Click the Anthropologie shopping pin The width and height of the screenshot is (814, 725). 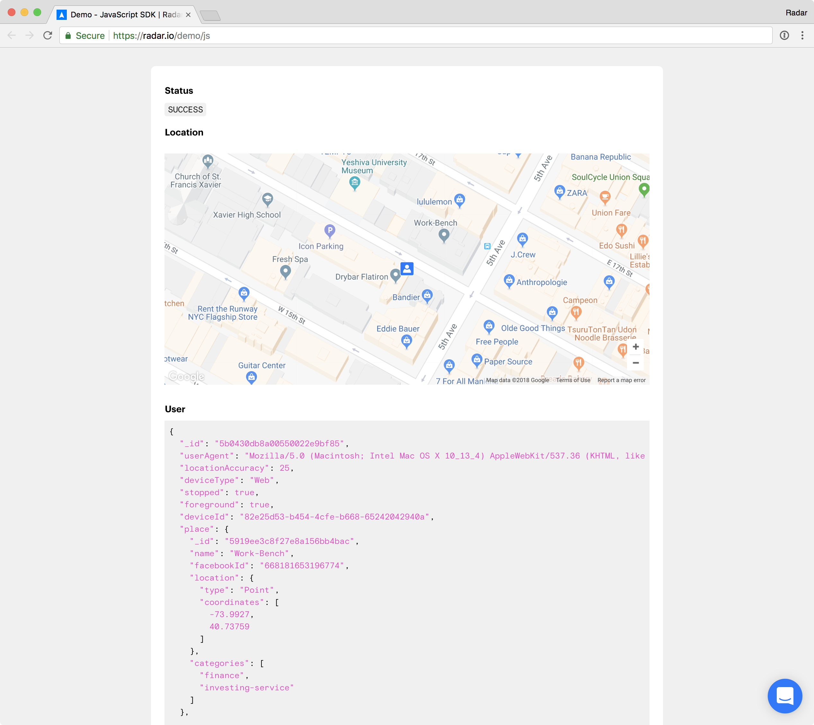pos(509,281)
